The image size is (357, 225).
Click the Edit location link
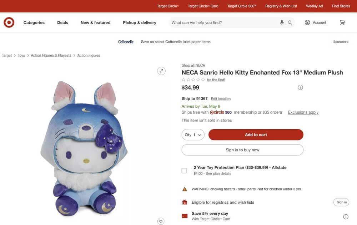tap(221, 99)
